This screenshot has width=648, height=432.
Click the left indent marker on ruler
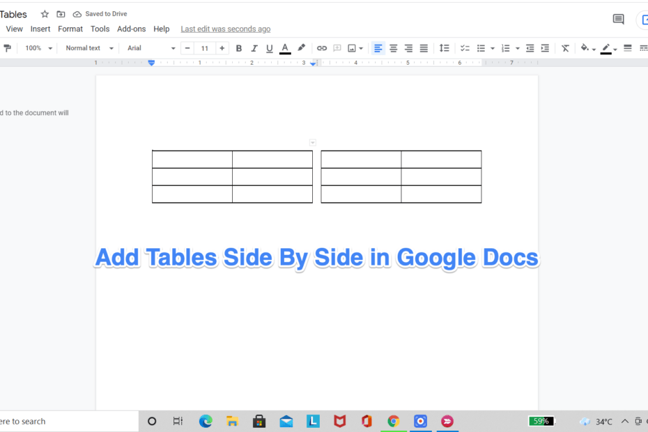pos(151,63)
